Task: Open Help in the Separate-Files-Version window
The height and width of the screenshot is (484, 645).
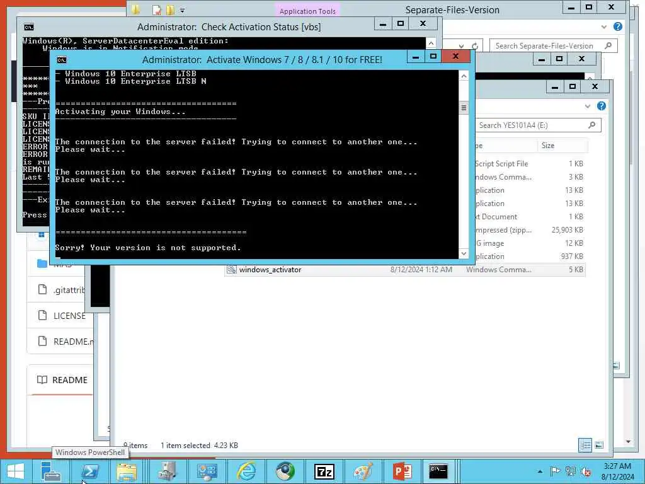Action: pos(618,26)
